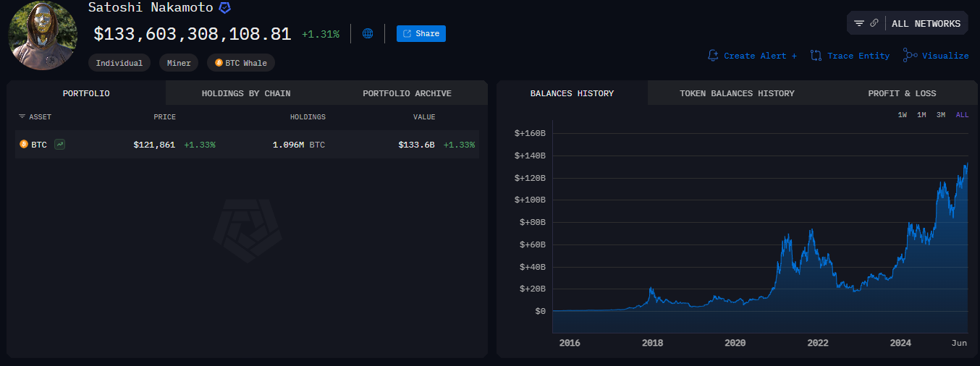Click the verified badge next to Satoshi Nakamoto
Screen dimensions: 980x366
[x=225, y=8]
